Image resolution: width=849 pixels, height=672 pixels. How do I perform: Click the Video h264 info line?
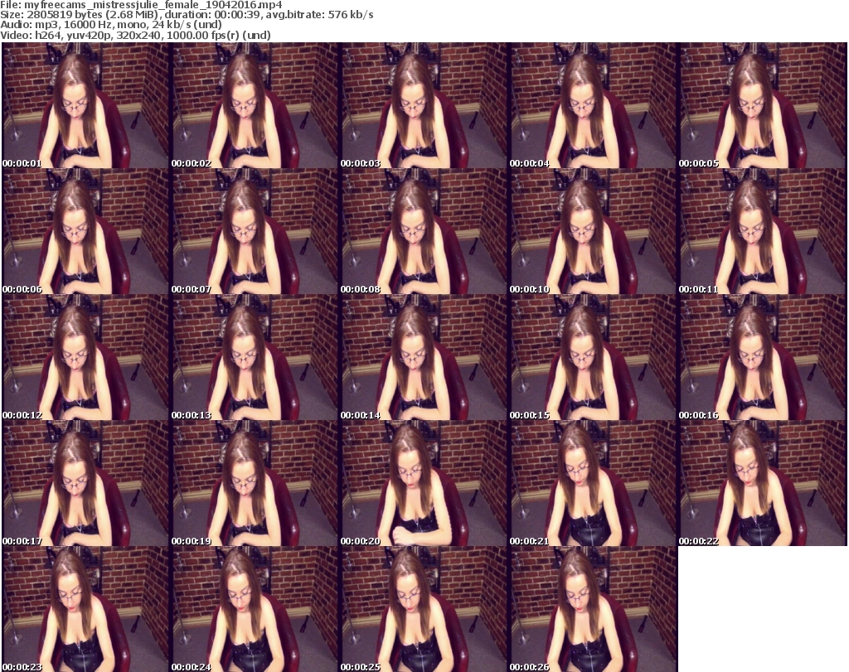(x=135, y=35)
